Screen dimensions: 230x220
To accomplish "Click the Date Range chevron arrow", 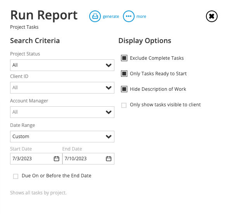I will [x=109, y=137].
